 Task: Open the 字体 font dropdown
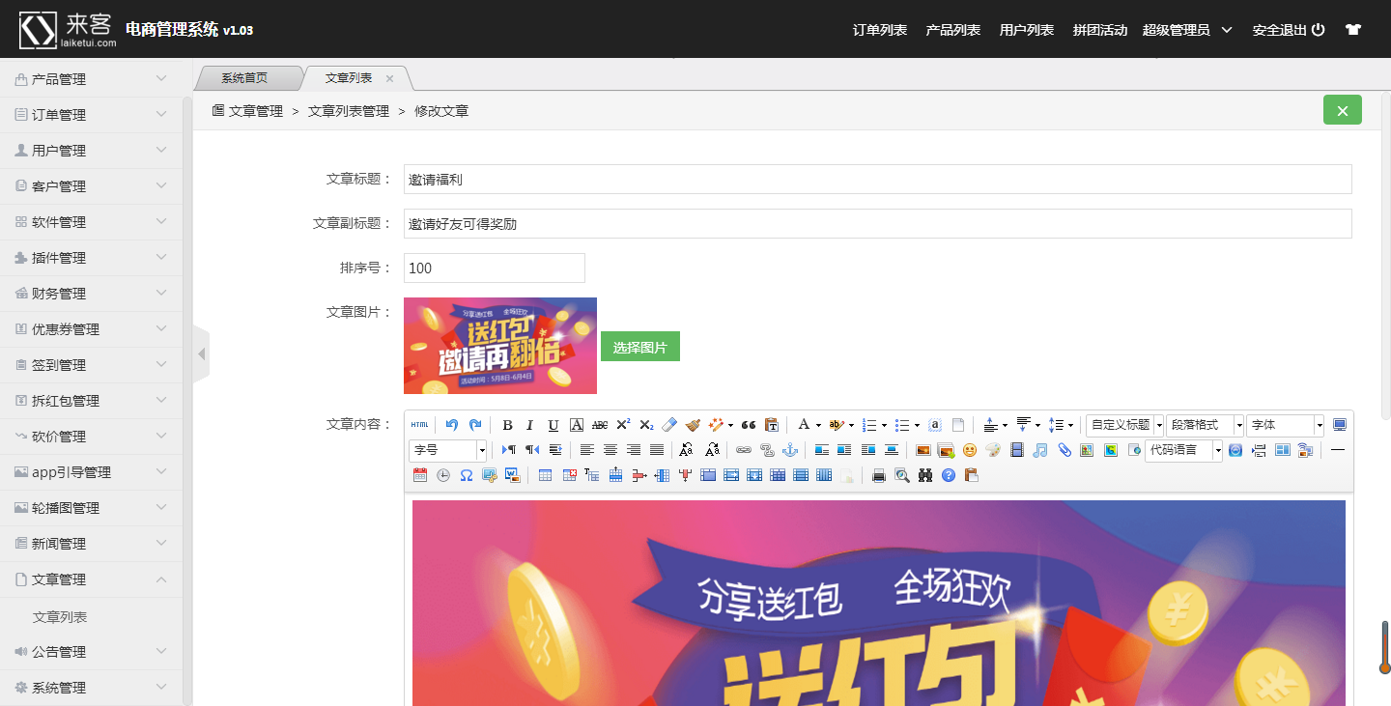click(x=1285, y=425)
